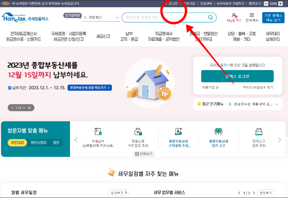Select 법인 visitor type
The image size is (288, 198).
click(x=56, y=143)
